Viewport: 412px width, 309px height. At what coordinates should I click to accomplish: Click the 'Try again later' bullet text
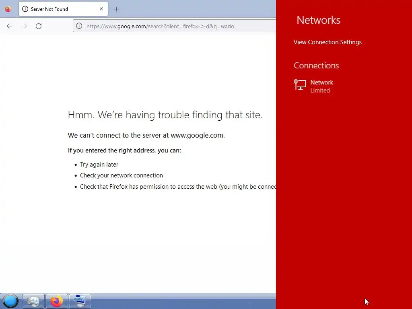(99, 165)
